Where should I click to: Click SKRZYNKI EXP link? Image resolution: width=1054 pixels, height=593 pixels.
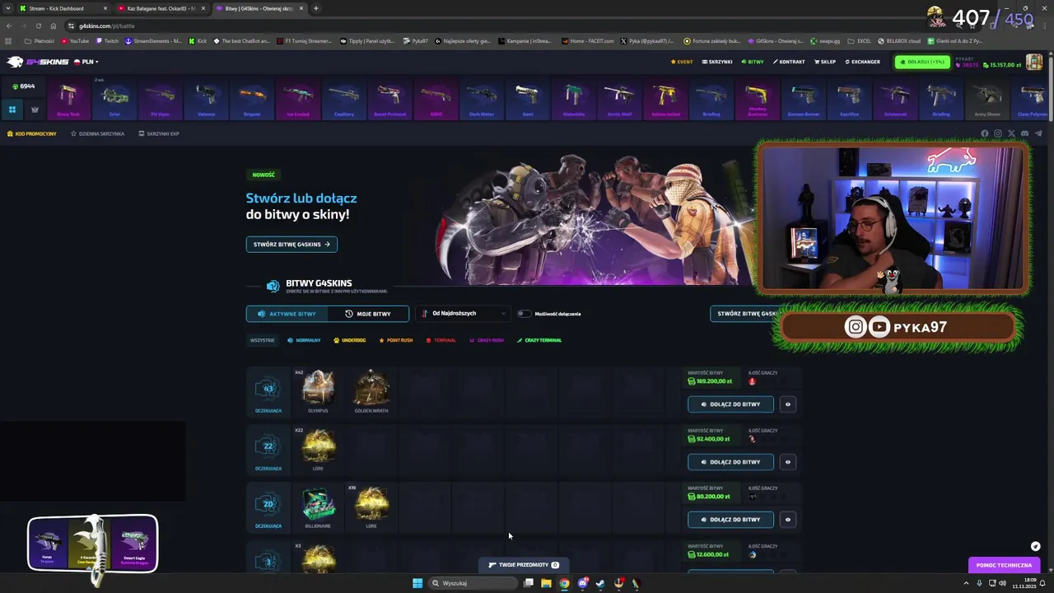coord(159,133)
